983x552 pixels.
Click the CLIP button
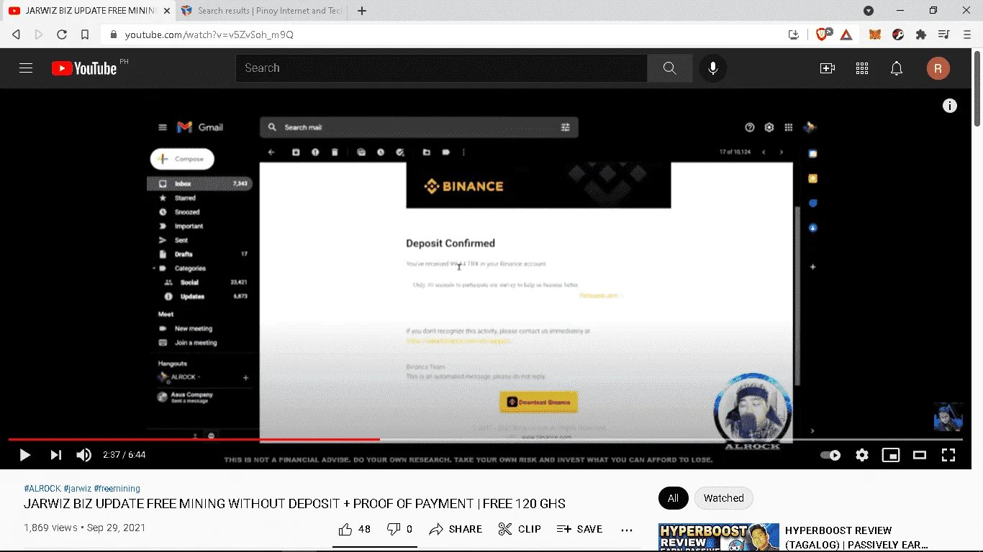(x=520, y=529)
